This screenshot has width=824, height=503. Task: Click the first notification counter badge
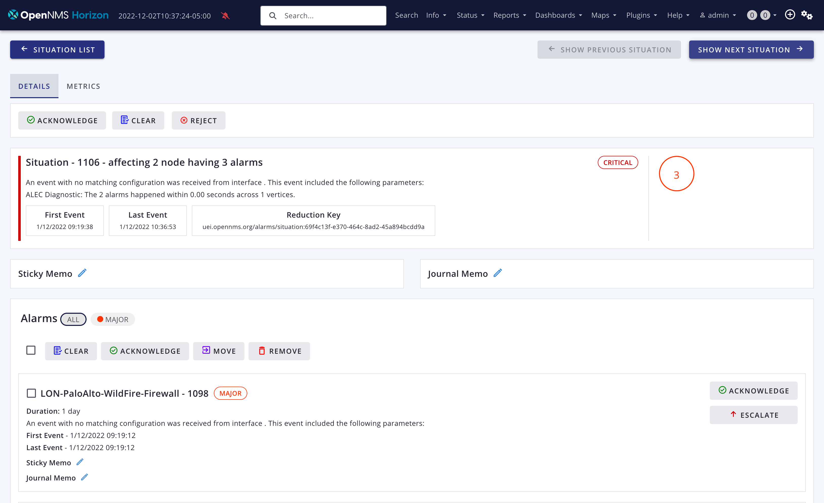point(752,15)
